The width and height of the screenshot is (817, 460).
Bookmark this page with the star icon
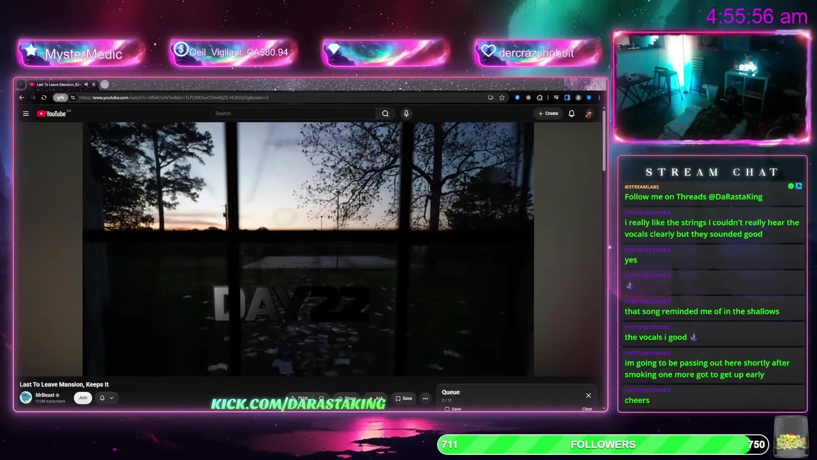pyautogui.click(x=502, y=98)
